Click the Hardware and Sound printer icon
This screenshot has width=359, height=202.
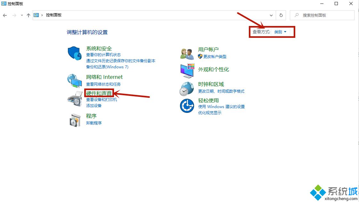(75, 98)
